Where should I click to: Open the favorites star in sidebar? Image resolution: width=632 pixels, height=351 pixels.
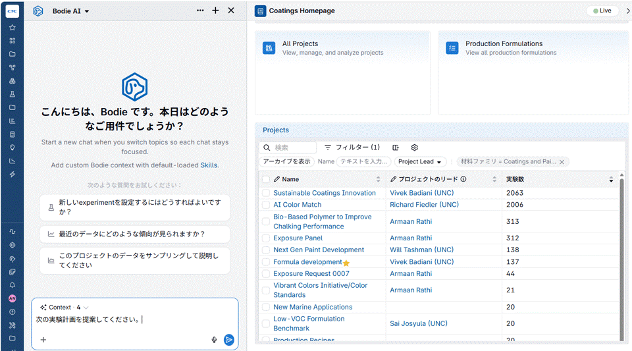coord(12,28)
